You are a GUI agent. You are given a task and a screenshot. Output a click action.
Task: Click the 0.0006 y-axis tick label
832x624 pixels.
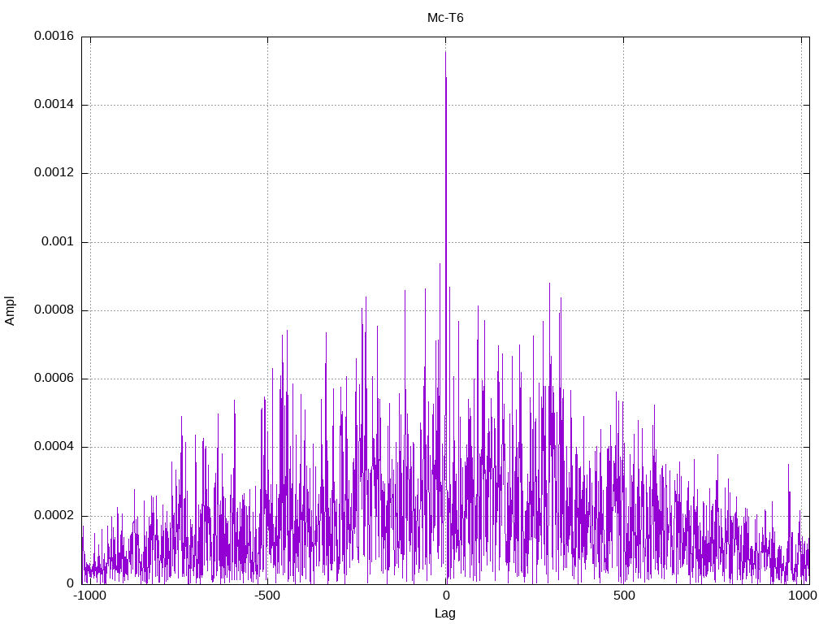54,378
